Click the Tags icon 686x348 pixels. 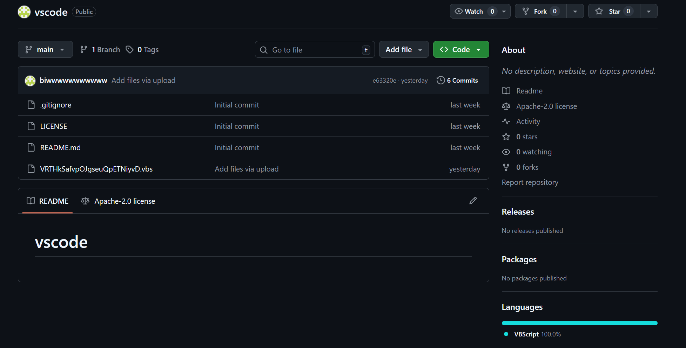tap(130, 49)
